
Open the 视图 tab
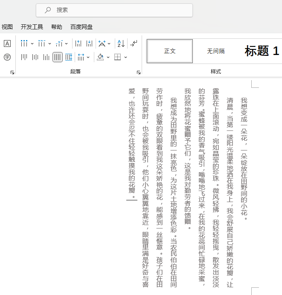pos(7,27)
